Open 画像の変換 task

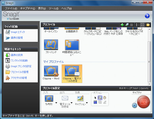click(17, 55)
